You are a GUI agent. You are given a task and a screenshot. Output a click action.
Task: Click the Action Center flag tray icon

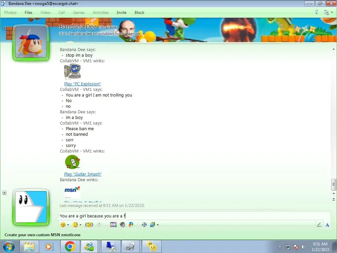point(296,247)
